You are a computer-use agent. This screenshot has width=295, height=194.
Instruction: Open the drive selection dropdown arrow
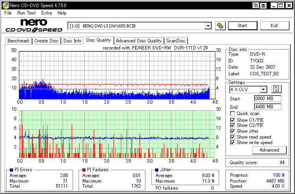click(208, 26)
